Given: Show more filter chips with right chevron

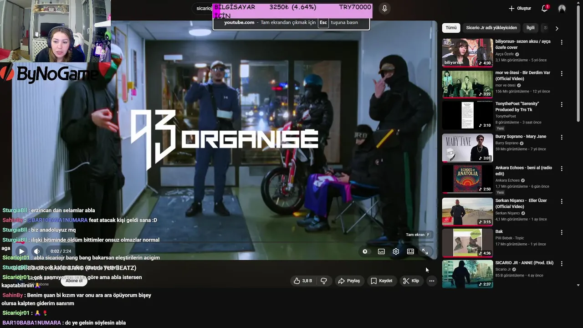Looking at the screenshot, I should coord(557,28).
